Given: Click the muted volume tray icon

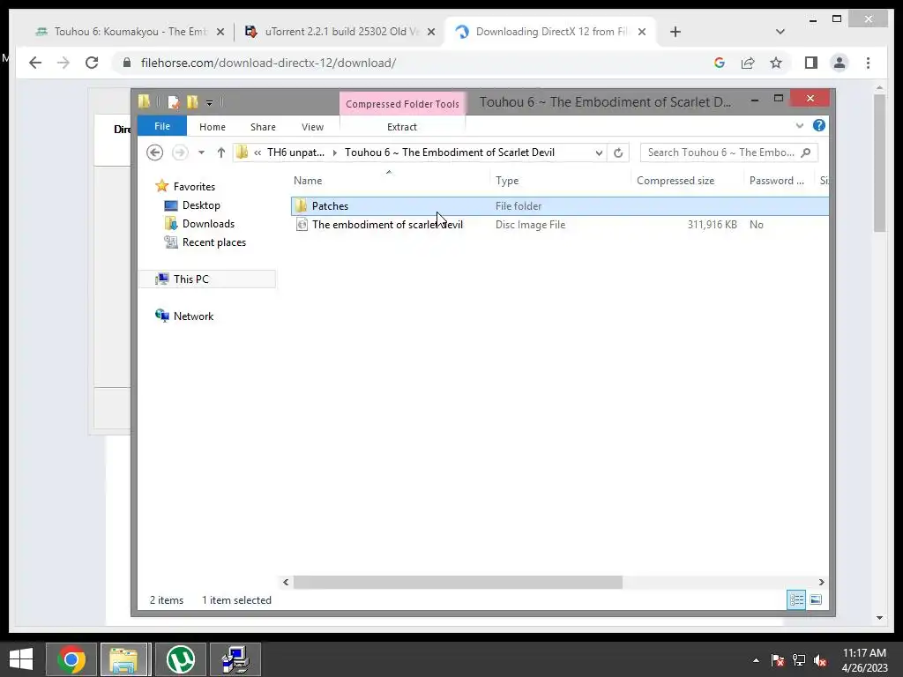Looking at the screenshot, I should (x=820, y=660).
